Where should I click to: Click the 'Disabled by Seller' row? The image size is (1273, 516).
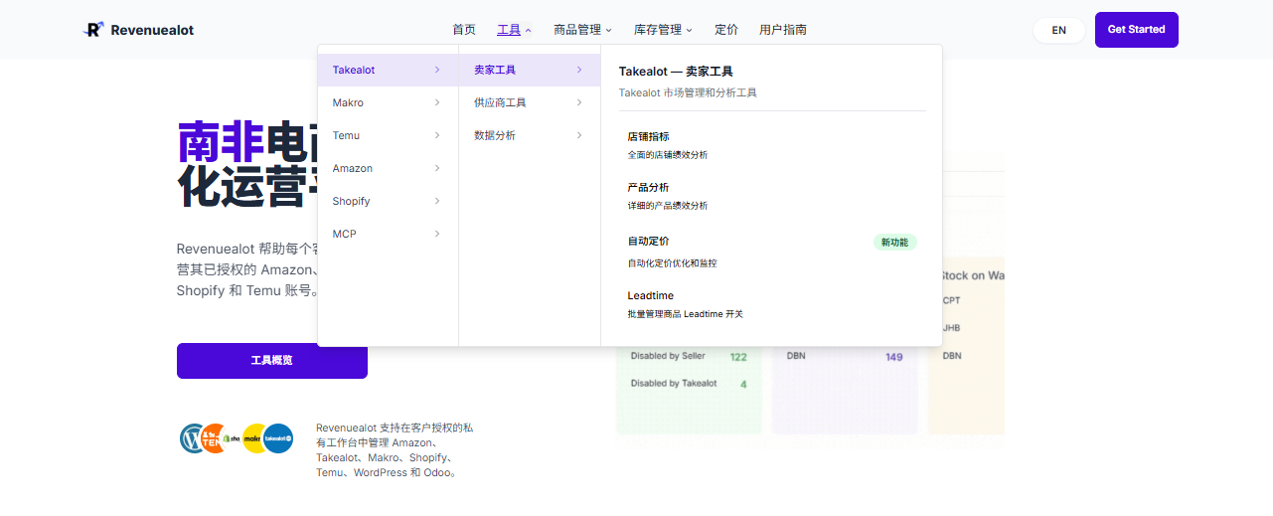point(689,356)
